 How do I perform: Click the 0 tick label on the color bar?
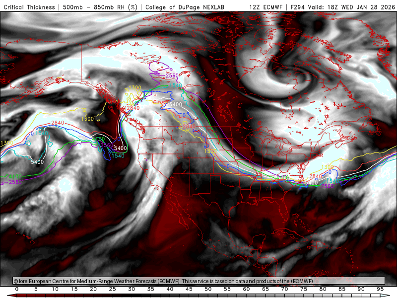coord(17,289)
